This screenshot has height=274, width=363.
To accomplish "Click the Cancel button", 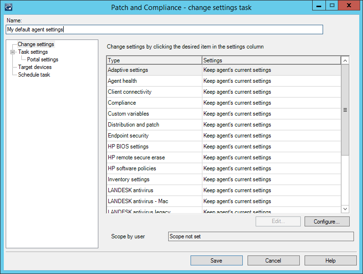I will tap(273, 261).
